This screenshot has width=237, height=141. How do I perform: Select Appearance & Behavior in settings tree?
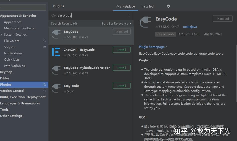[x=18, y=16]
